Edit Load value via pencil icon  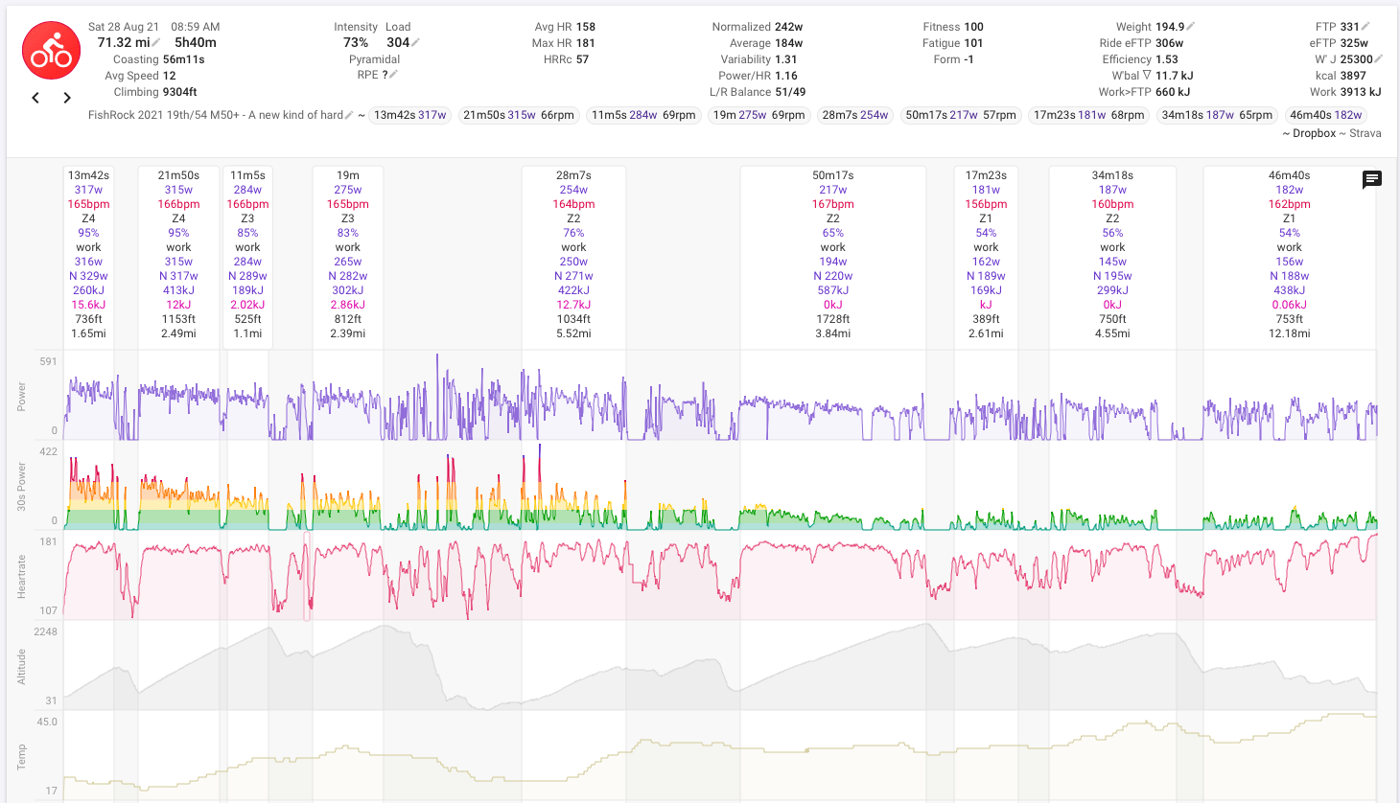(416, 43)
